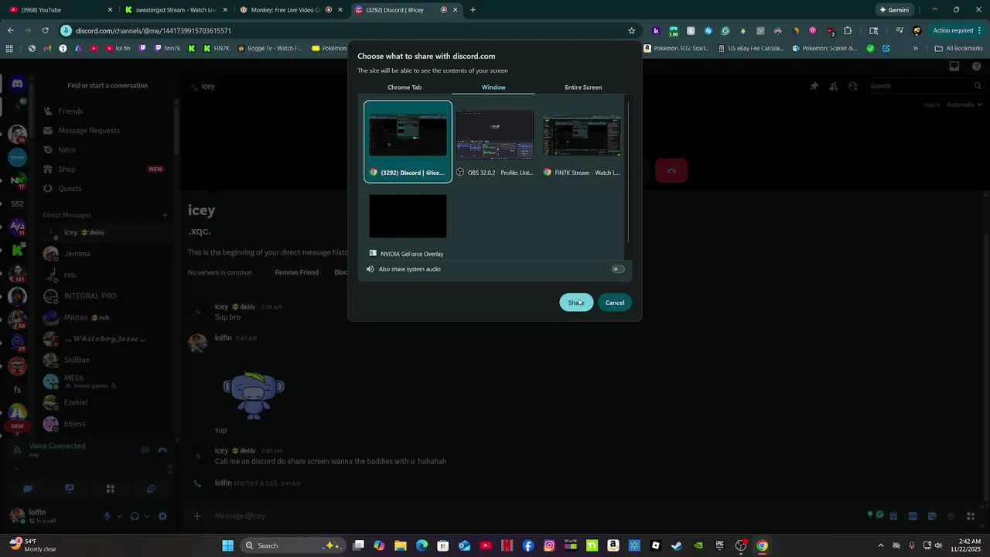This screenshot has height=557, width=990.
Task: Bookmark this page with the star icon
Action: point(631,31)
